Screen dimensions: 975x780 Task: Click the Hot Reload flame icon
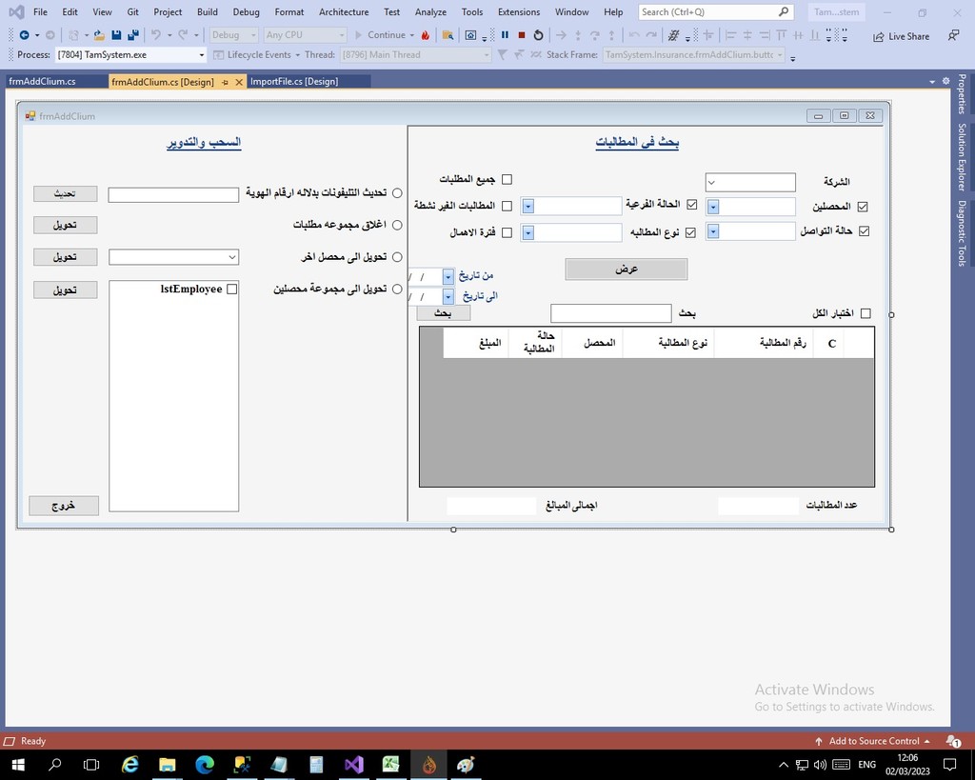point(426,35)
